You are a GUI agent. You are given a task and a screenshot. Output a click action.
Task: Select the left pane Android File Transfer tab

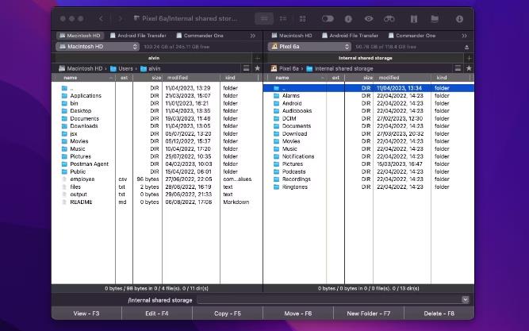point(138,36)
